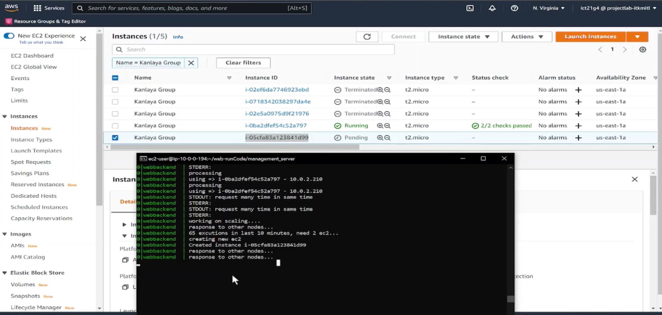
Task: Open EC2 Global View
Action: [x=34, y=67]
